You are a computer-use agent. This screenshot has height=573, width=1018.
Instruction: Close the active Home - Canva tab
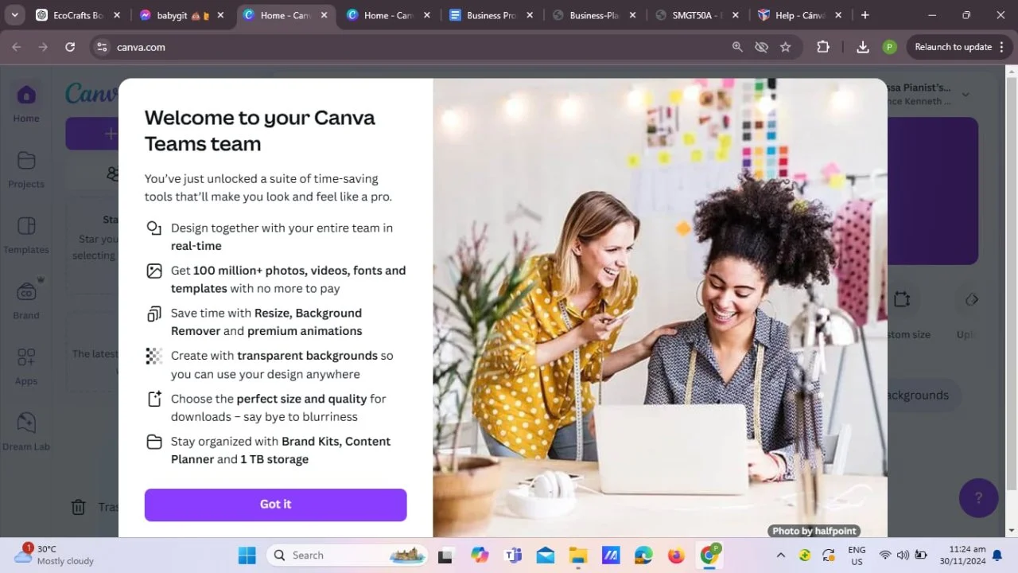(x=324, y=15)
